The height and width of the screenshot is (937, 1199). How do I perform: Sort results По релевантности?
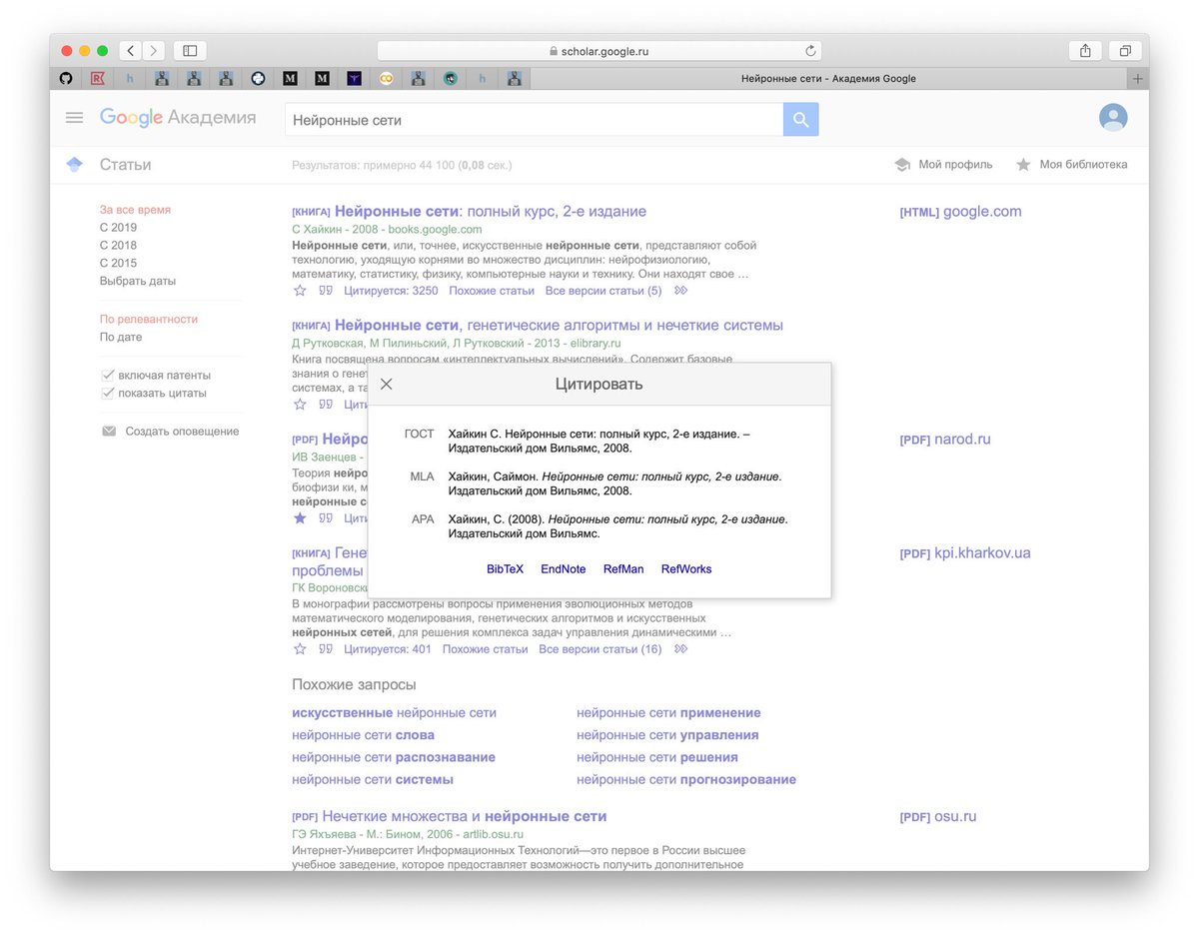pos(149,320)
